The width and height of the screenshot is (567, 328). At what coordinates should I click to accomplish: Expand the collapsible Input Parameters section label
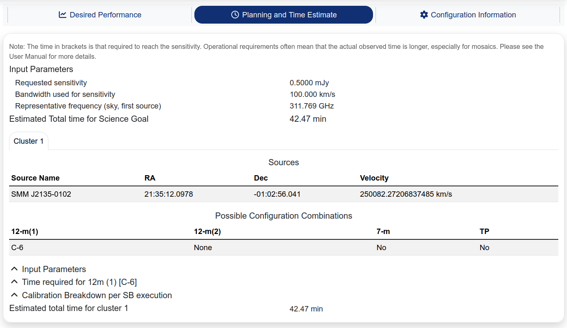[54, 269]
